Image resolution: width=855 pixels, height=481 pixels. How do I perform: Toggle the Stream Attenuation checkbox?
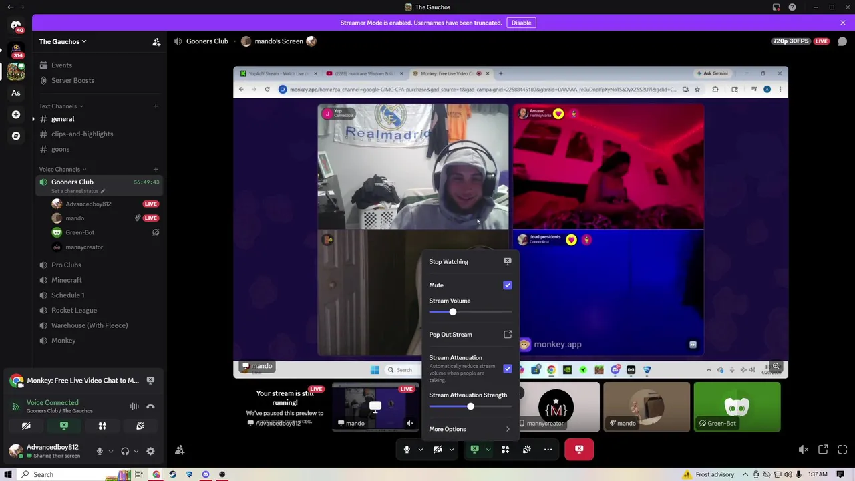point(508,369)
